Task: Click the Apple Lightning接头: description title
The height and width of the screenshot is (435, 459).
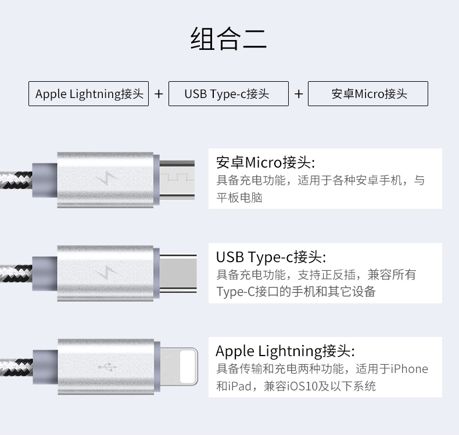Action: click(285, 351)
